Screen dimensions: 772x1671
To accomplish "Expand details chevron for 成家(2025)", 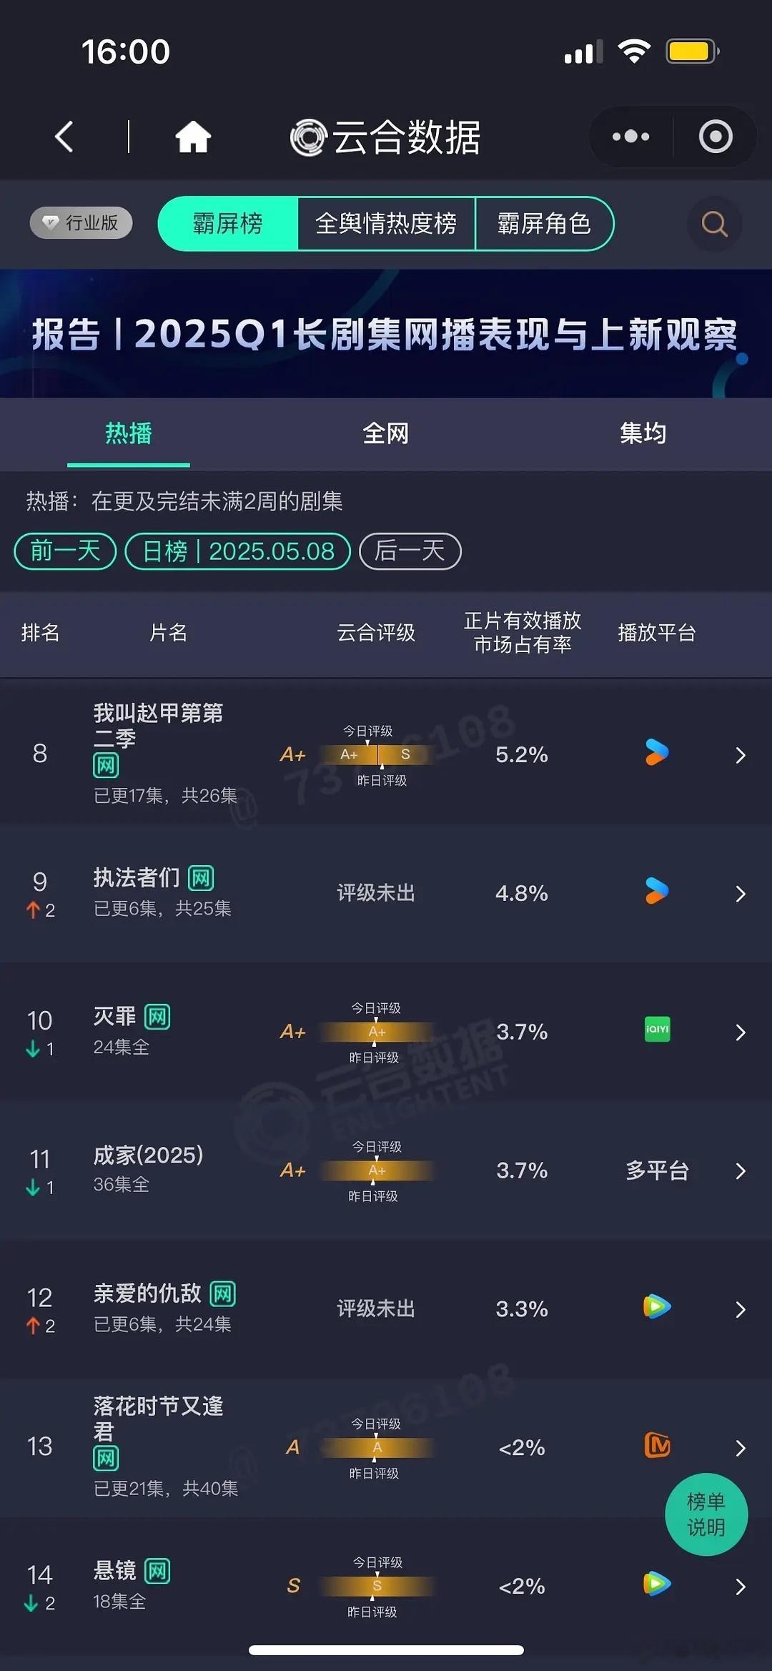I will [741, 1171].
